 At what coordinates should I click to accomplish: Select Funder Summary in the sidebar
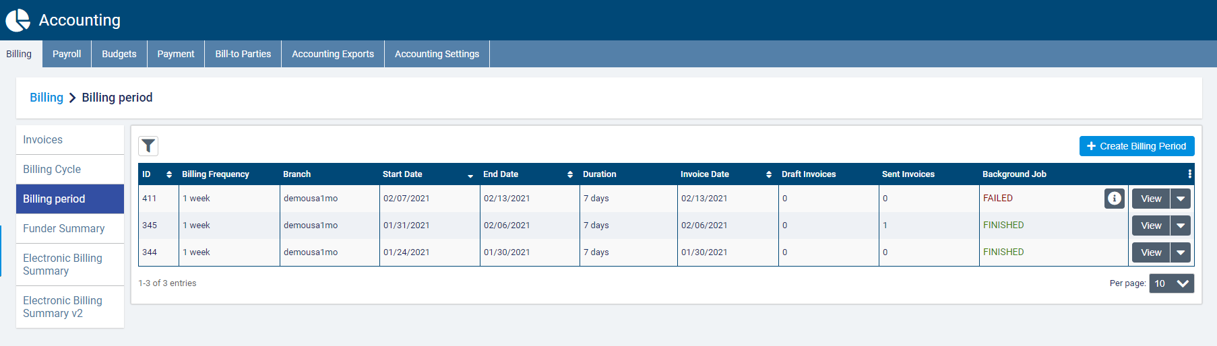[64, 229]
